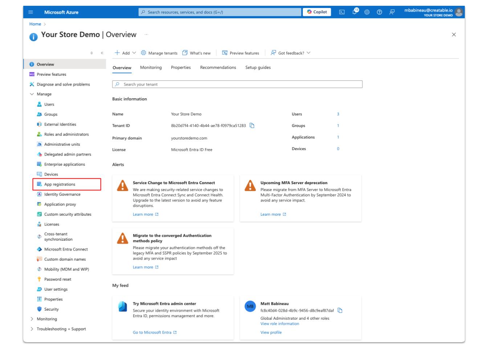Learn more about Entra Connect service change

[x=146, y=215]
